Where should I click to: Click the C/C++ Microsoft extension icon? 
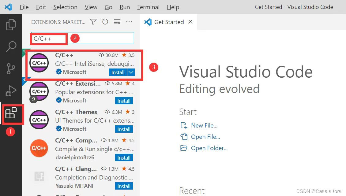pyautogui.click(x=39, y=63)
